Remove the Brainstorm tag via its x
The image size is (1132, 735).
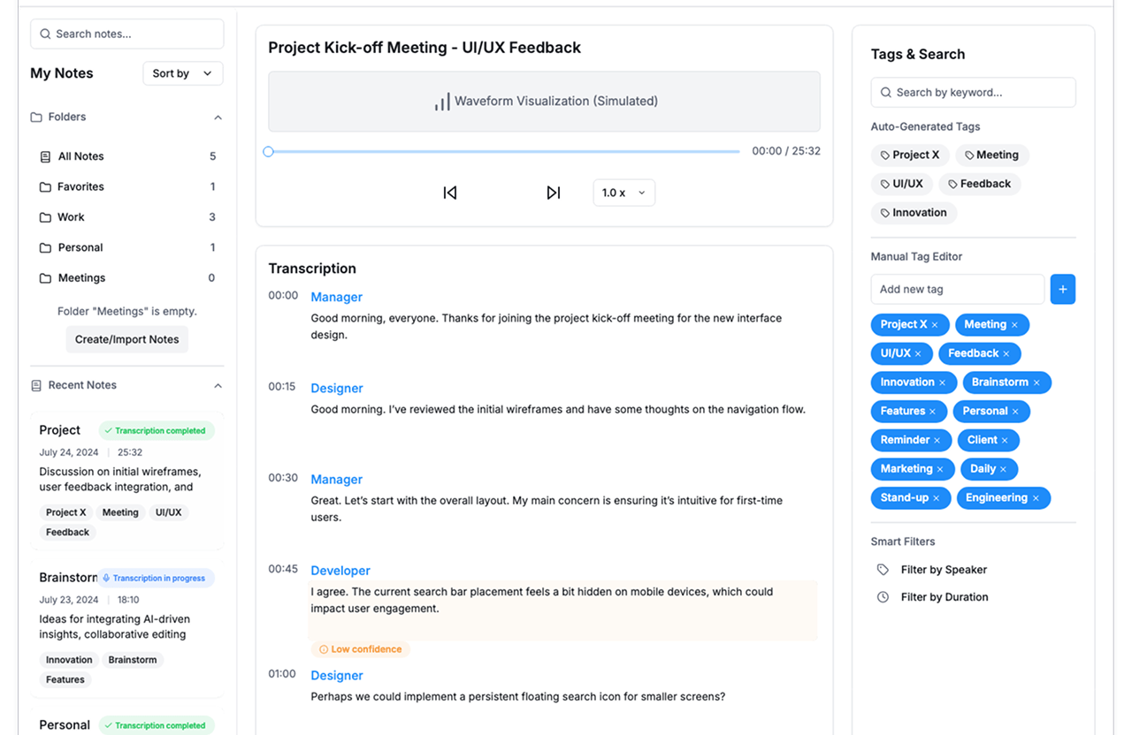click(x=1036, y=383)
